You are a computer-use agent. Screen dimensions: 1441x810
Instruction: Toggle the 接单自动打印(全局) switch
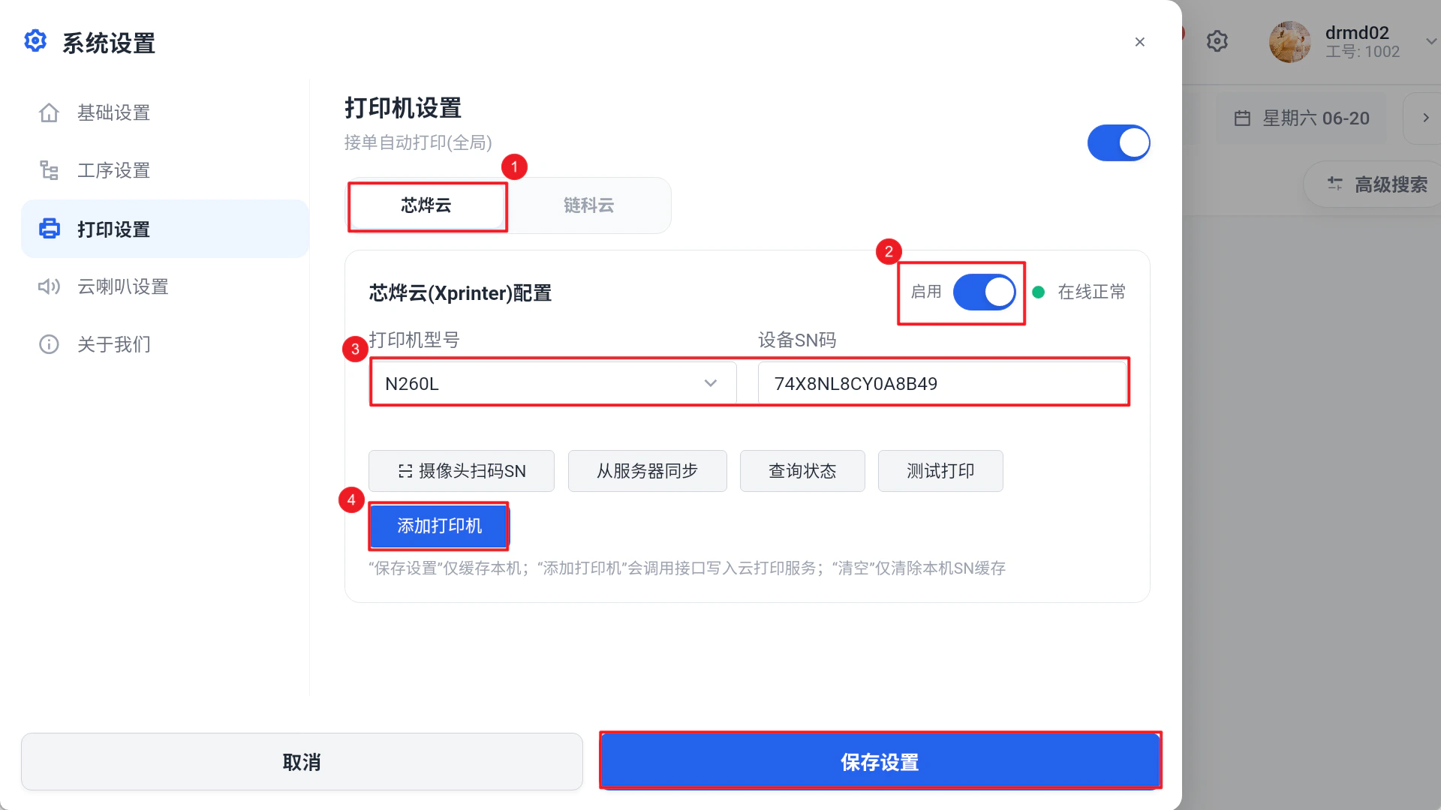coord(1118,142)
